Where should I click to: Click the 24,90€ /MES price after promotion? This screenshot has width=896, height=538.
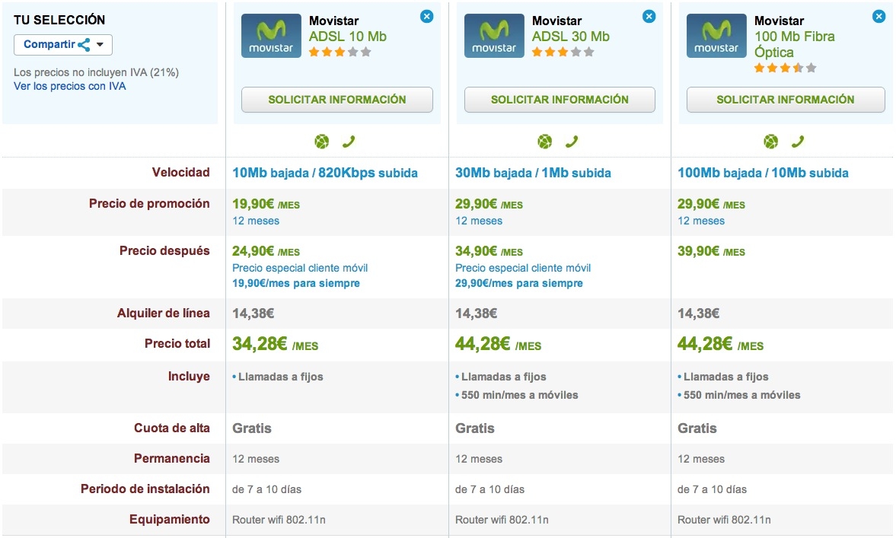266,251
